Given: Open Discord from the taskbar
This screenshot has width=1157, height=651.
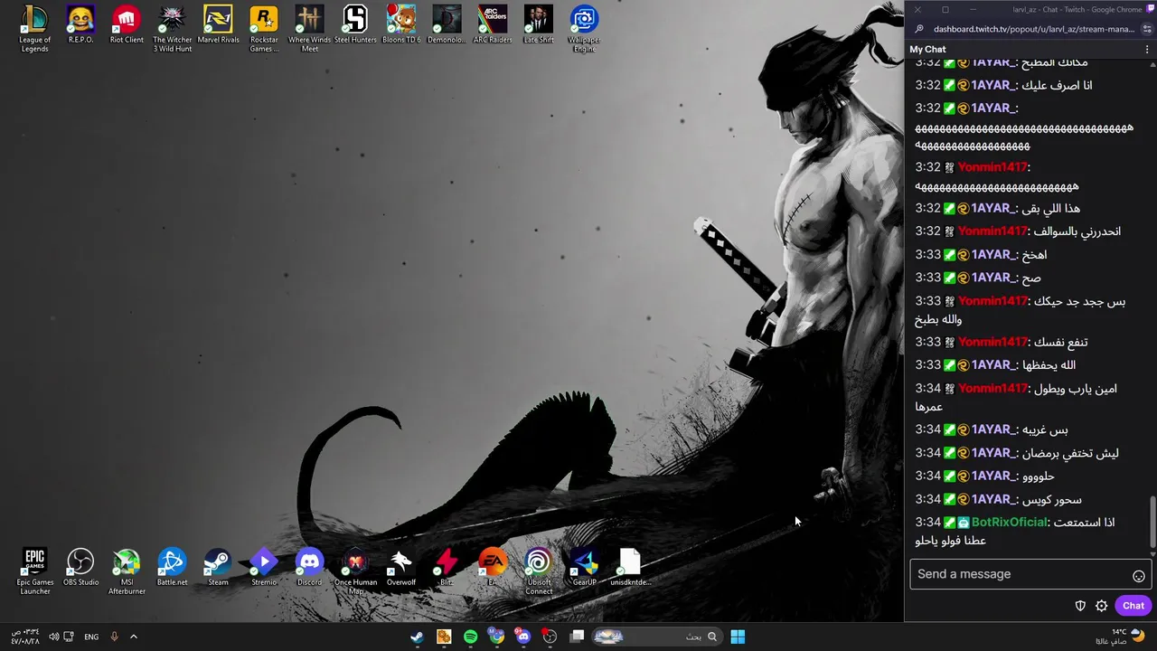Looking at the screenshot, I should [x=522, y=637].
